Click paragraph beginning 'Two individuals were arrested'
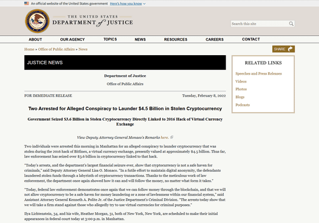Image resolution: width=319 pixels, height=223 pixels. click(x=125, y=151)
